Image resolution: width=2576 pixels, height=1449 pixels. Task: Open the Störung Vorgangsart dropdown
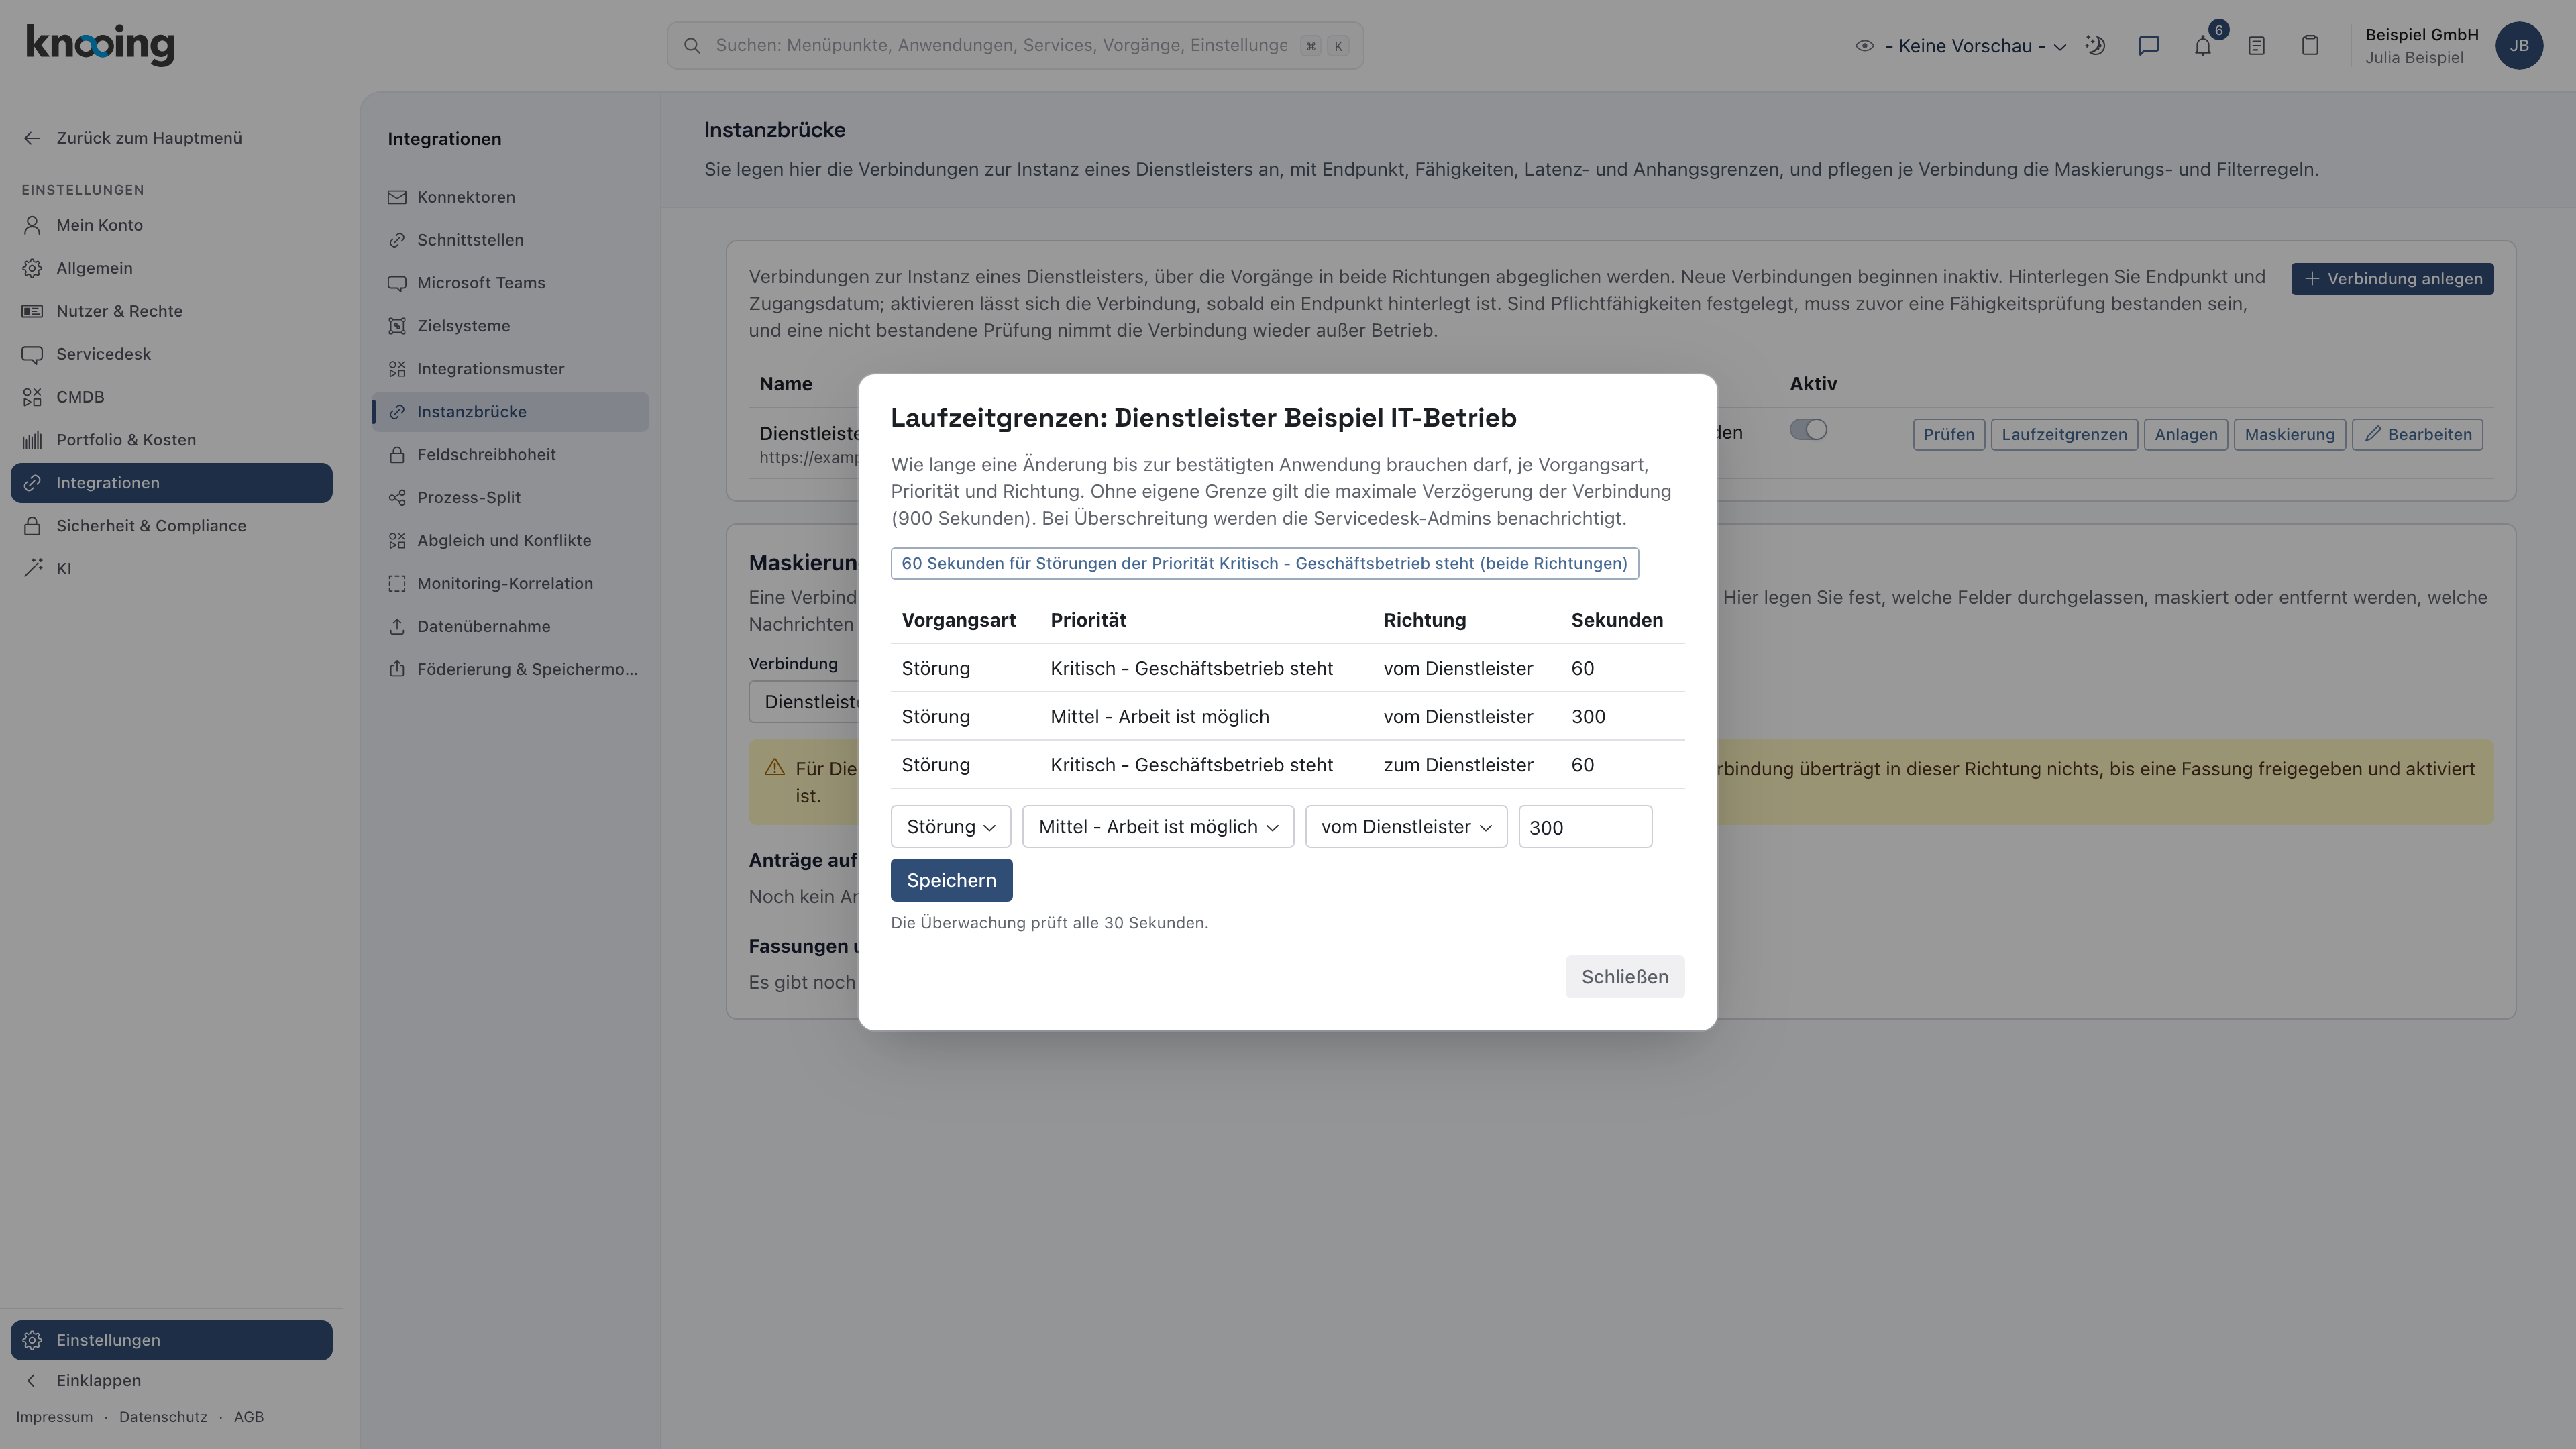tap(950, 827)
